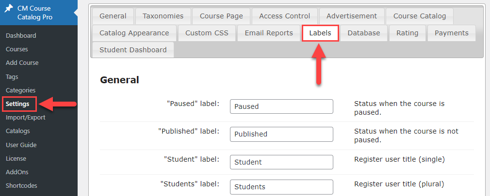Viewport: 490px width, 196px height.
Task: Select the Custom CSS tab
Action: pyautogui.click(x=207, y=33)
